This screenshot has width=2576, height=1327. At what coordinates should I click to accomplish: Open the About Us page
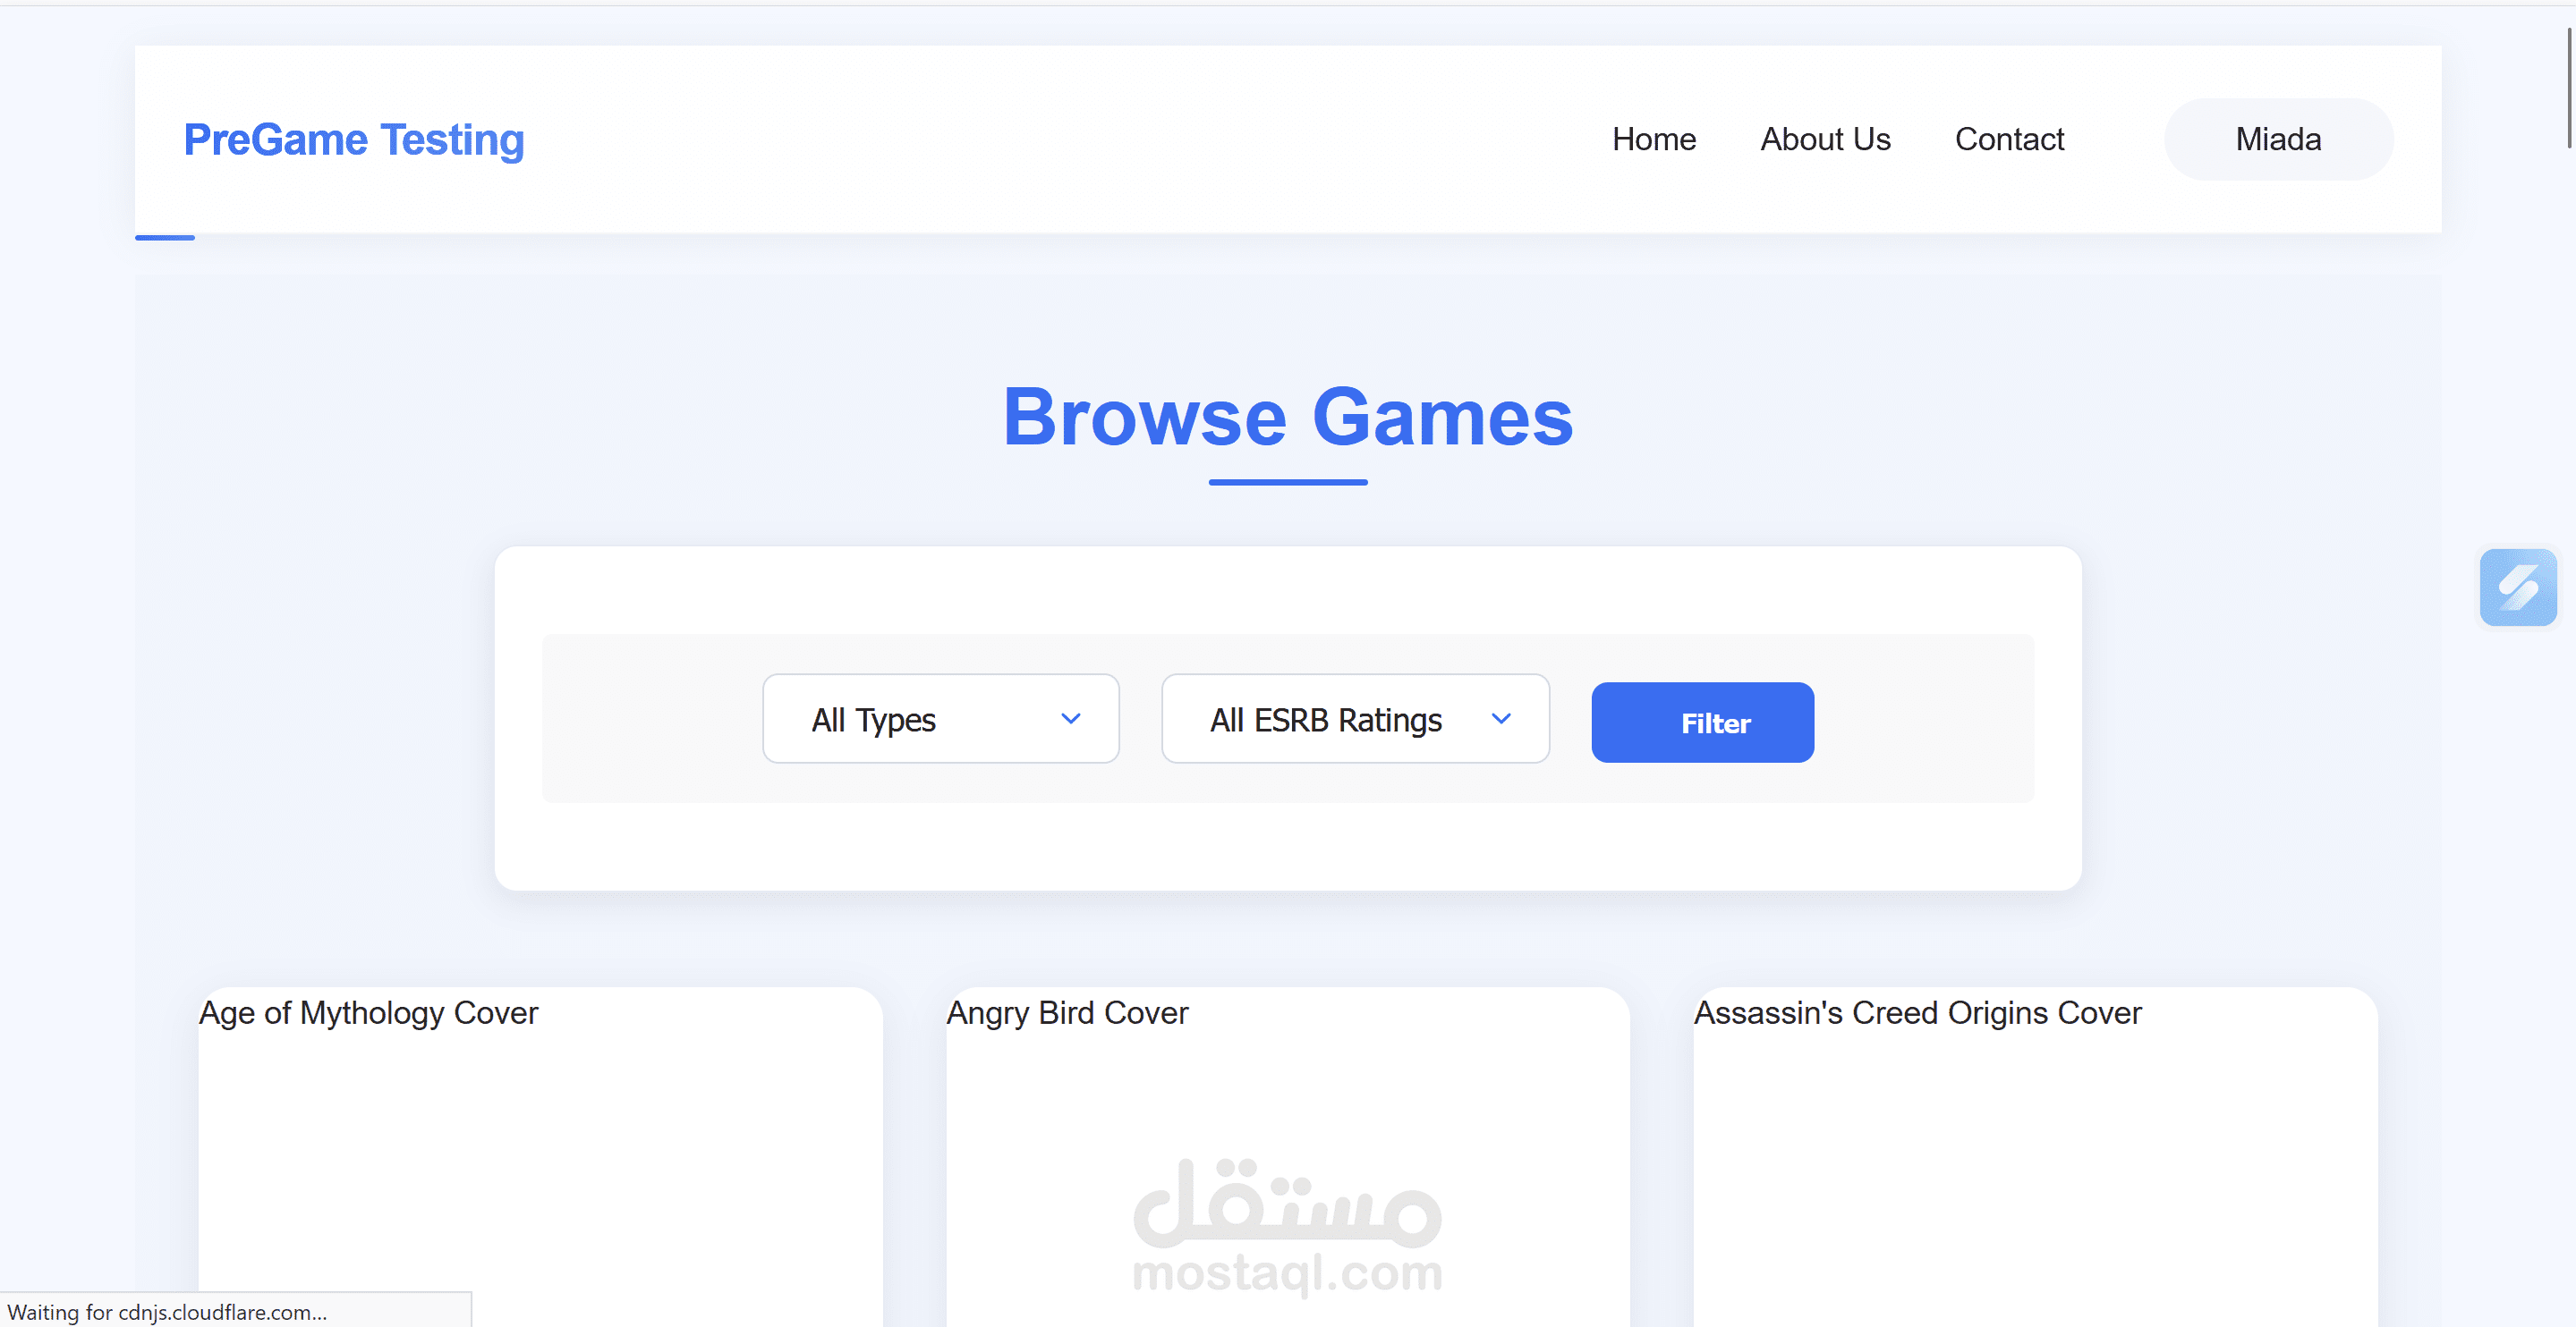pos(1825,139)
